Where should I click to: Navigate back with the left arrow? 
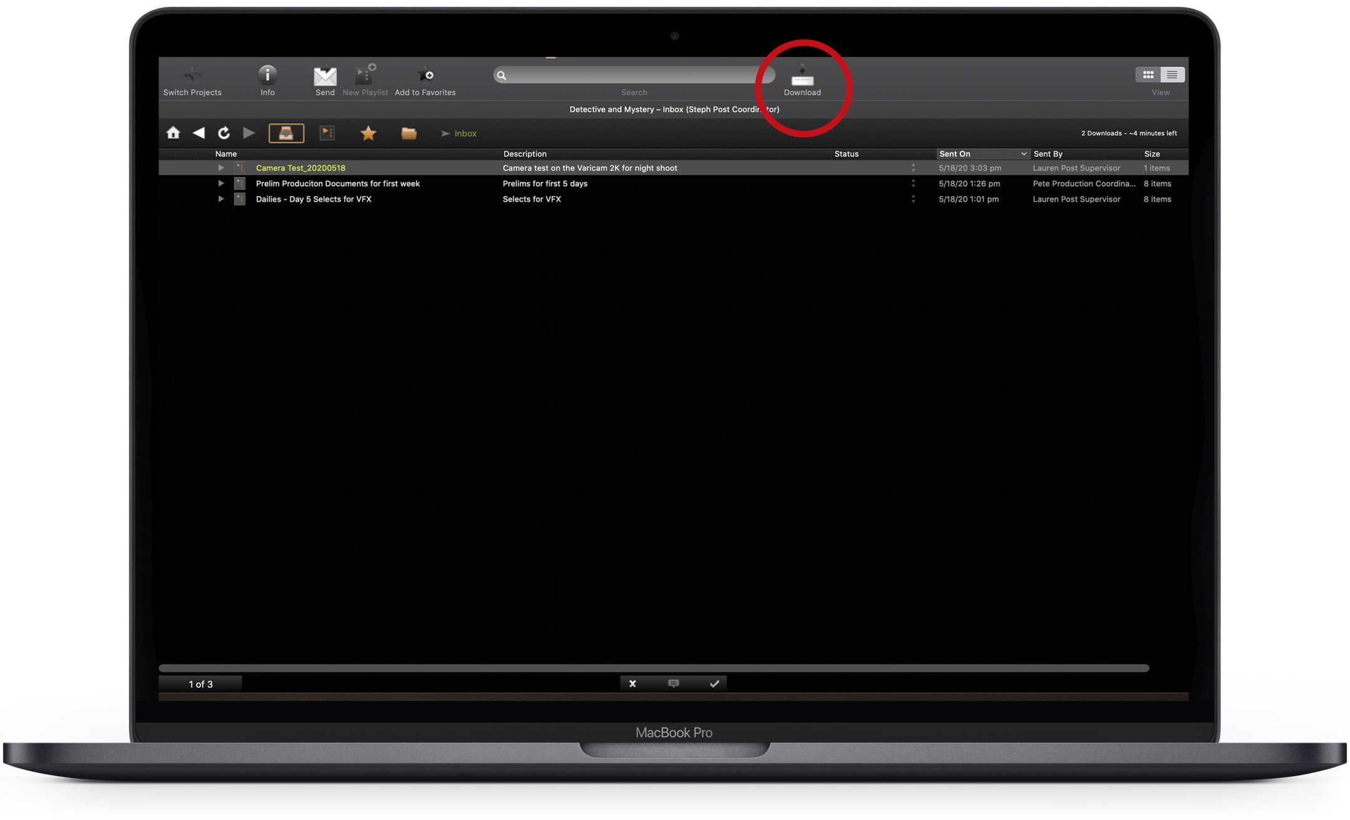[x=198, y=133]
